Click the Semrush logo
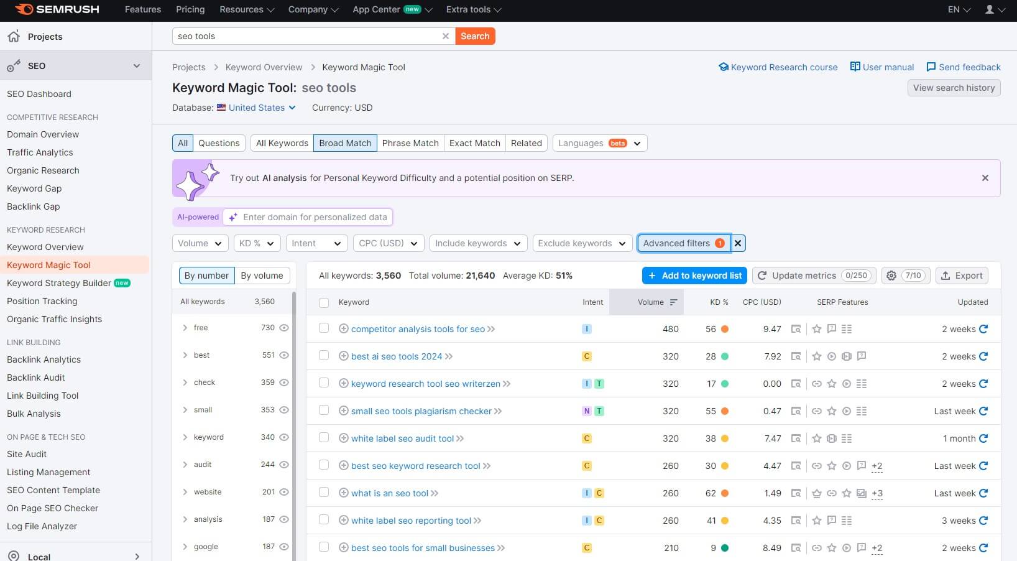 pyautogui.click(x=57, y=9)
